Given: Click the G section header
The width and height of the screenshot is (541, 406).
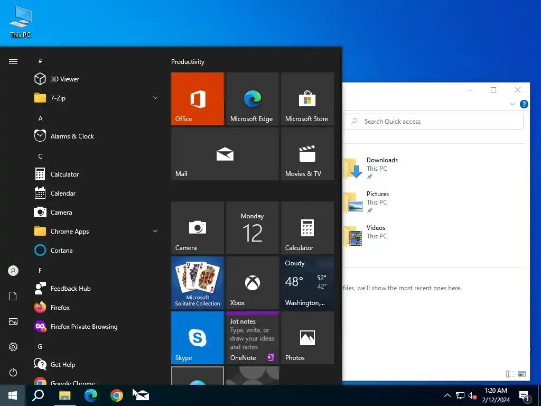Looking at the screenshot, I should 40,346.
